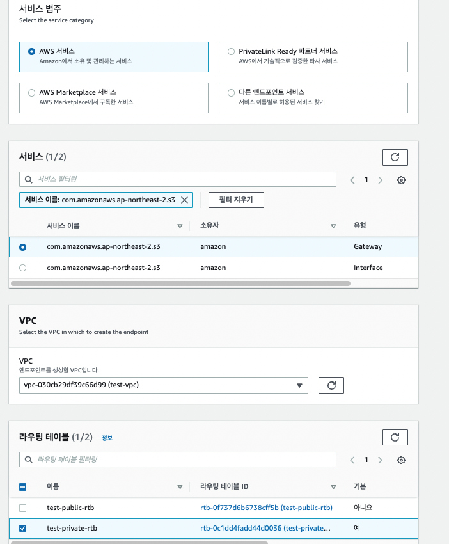Sort by 서비스 이름 column arrow
Image resolution: width=449 pixels, height=544 pixels.
click(x=180, y=226)
